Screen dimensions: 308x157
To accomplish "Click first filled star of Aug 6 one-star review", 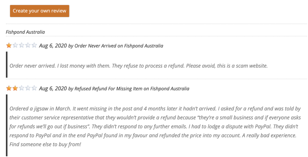I will [x=9, y=46].
